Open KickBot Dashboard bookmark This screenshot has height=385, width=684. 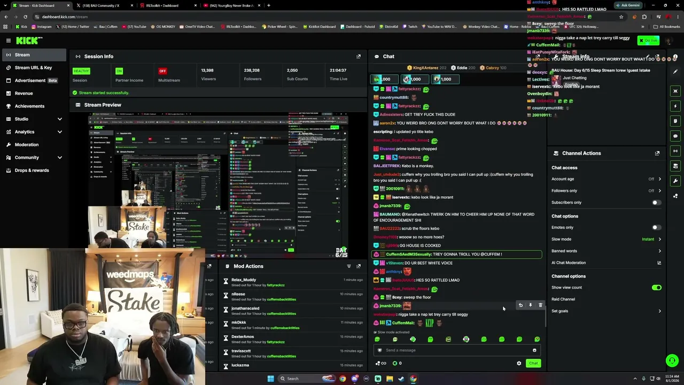[319, 27]
